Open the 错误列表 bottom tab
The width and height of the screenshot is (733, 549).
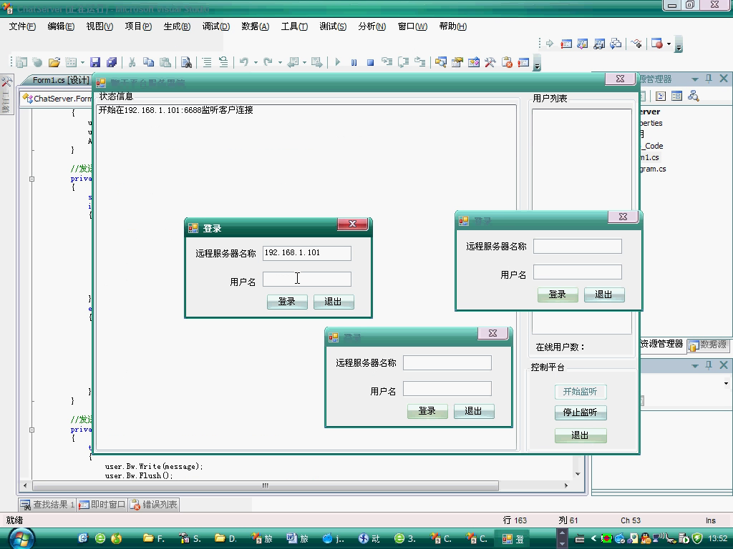155,505
